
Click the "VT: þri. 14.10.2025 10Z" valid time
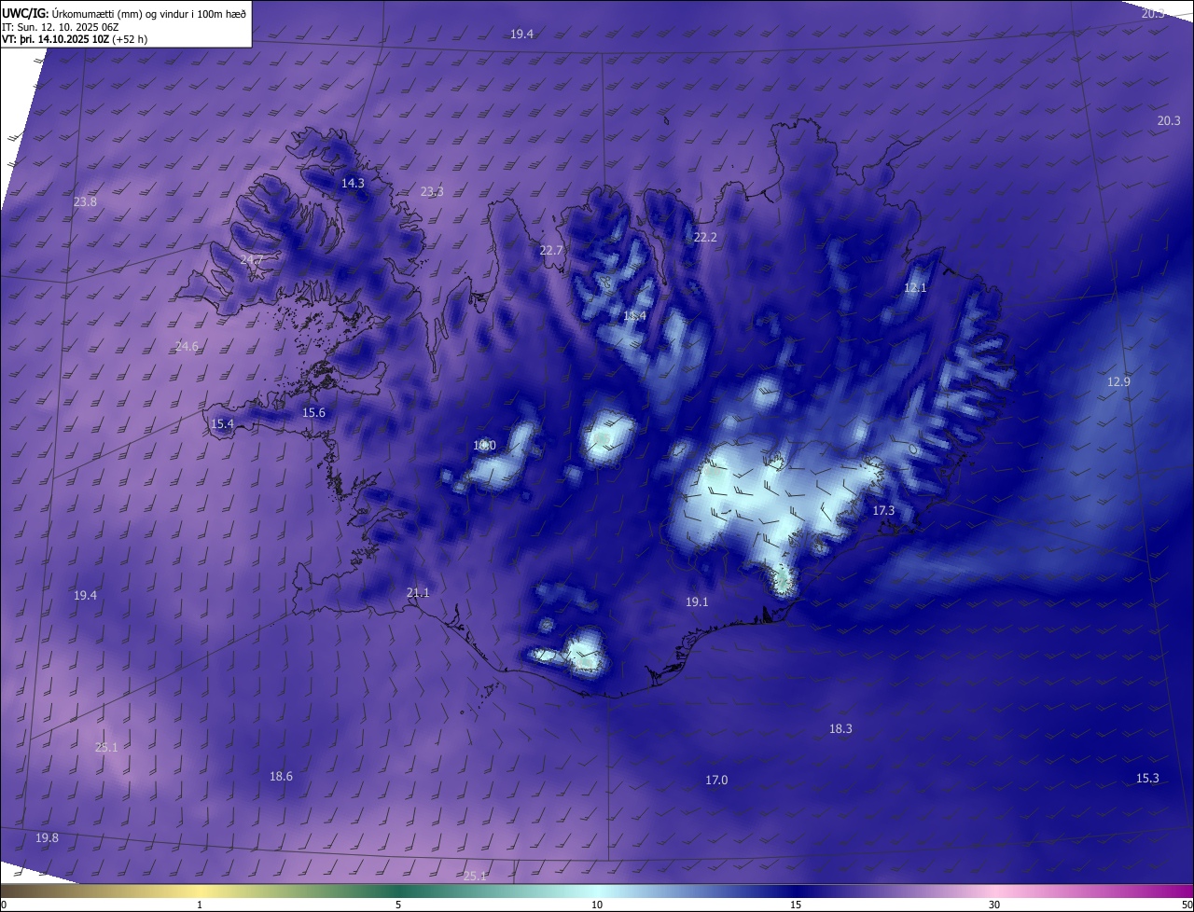(x=55, y=39)
